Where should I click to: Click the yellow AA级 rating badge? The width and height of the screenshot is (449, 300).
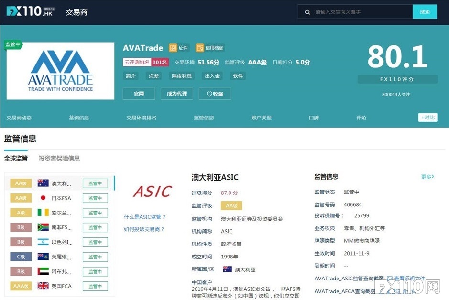pyautogui.click(x=231, y=205)
